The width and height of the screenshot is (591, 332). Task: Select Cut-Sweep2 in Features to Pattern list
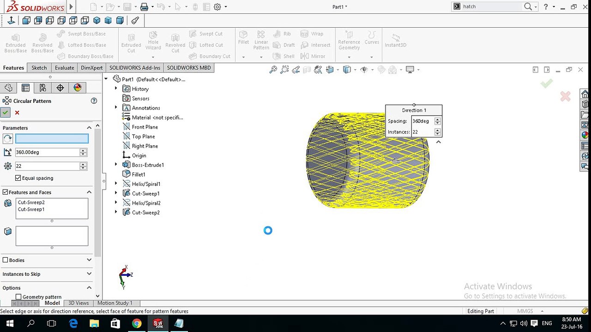pos(31,202)
